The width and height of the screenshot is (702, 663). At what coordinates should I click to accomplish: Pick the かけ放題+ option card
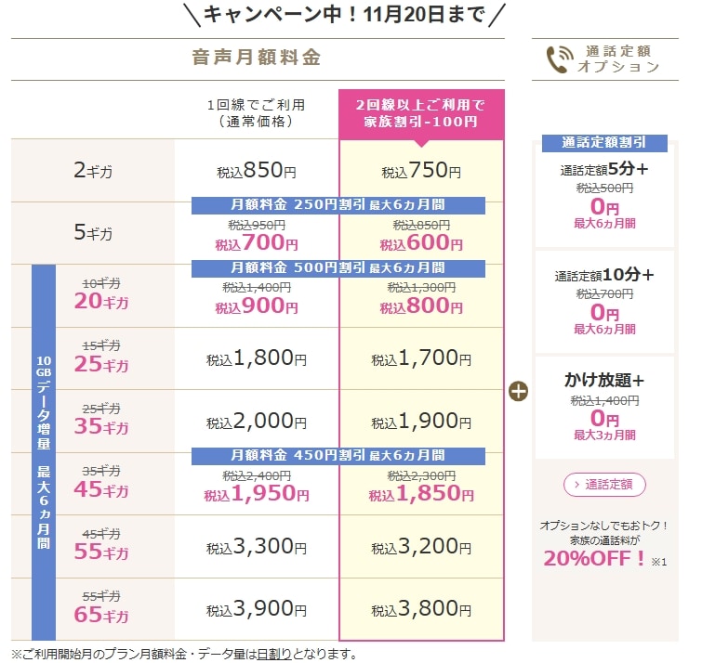coord(604,406)
